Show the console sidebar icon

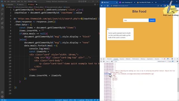(101, 61)
